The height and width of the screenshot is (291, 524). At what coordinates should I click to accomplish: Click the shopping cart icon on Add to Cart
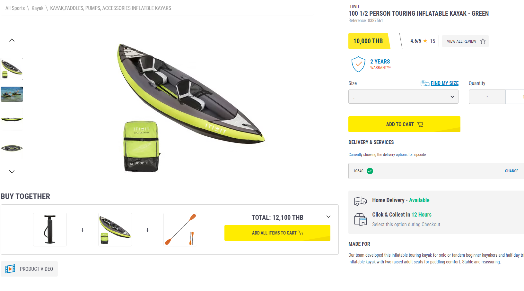420,124
